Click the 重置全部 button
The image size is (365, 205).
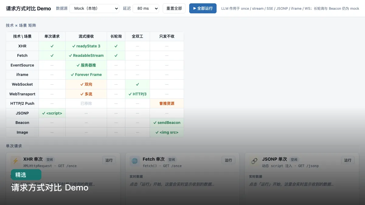pos(174,9)
